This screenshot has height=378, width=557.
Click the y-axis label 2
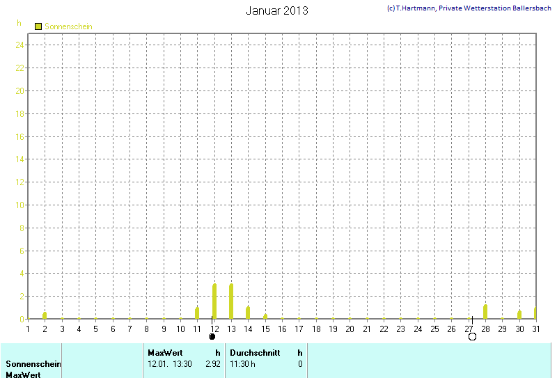(22, 297)
